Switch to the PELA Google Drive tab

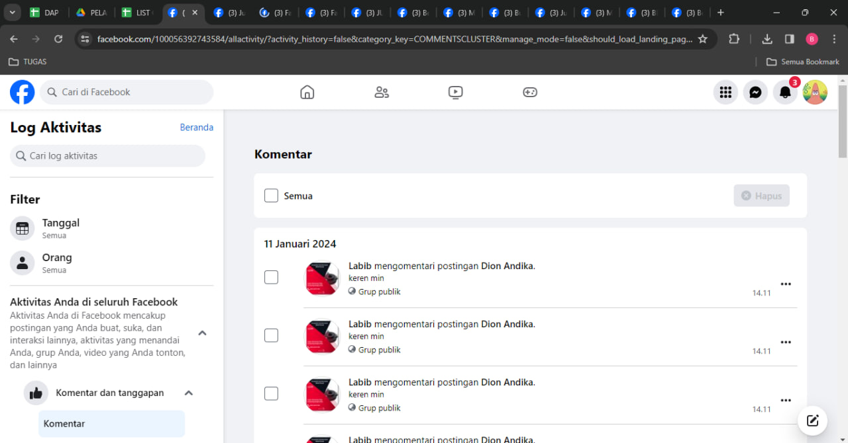click(91, 13)
